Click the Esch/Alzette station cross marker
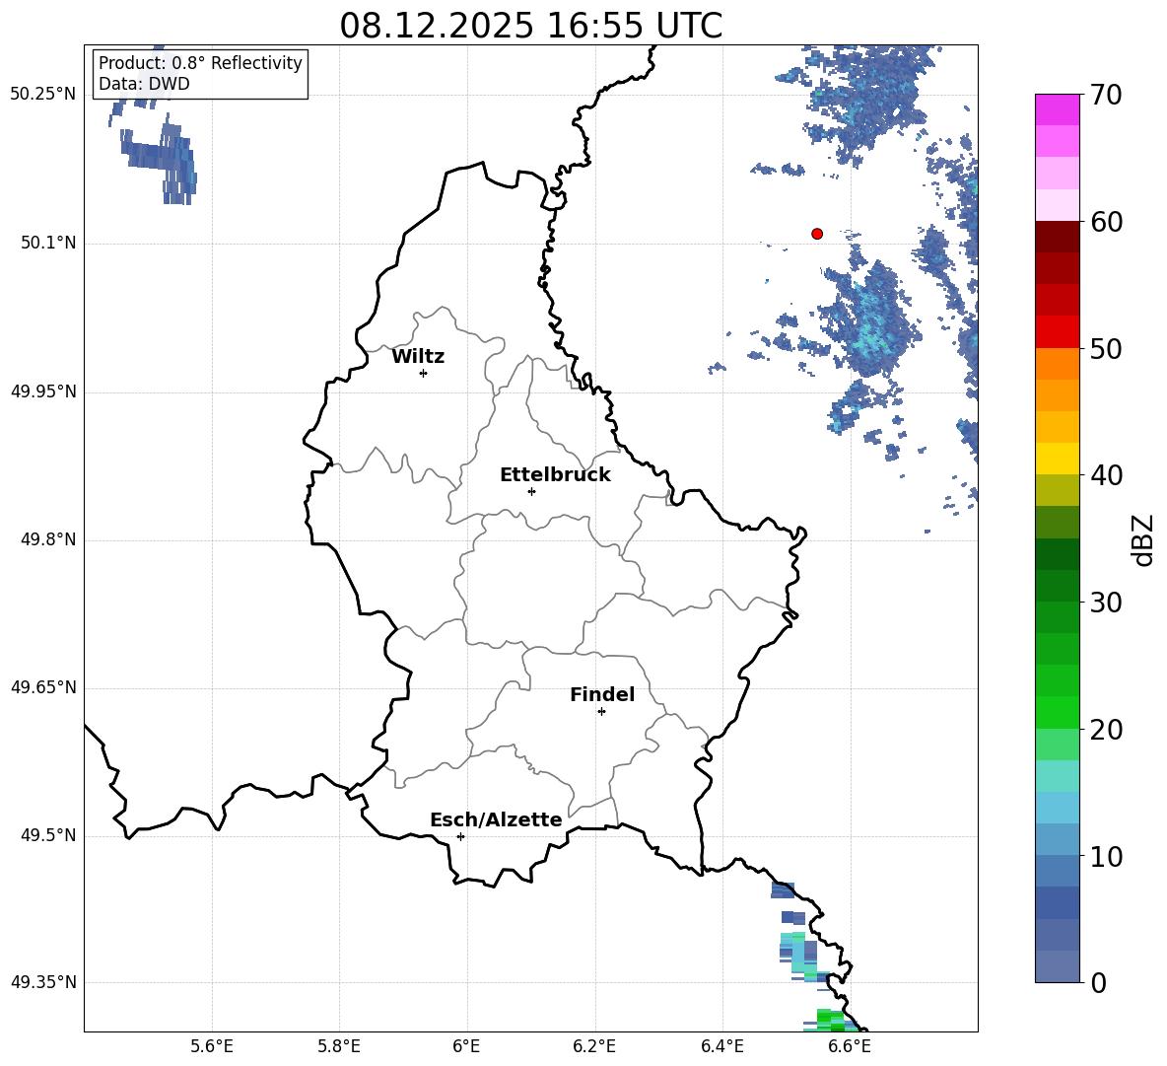 [460, 836]
